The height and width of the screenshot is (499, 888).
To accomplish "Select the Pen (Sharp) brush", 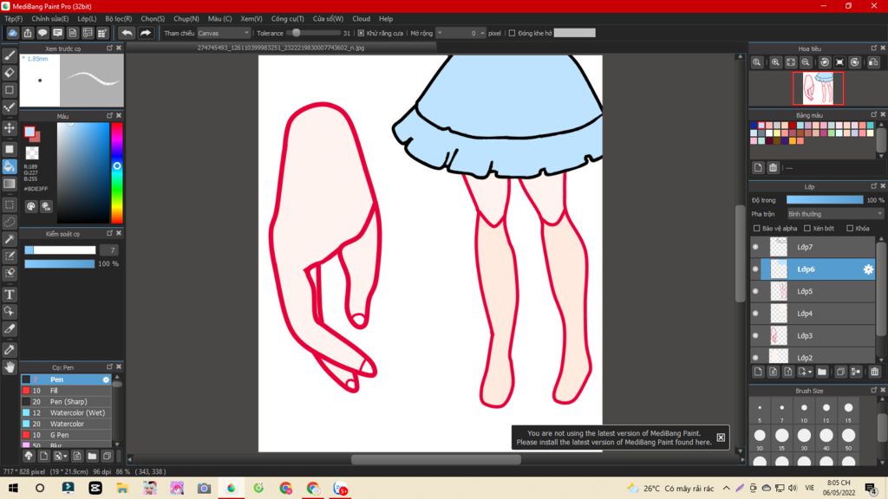I will click(66, 402).
